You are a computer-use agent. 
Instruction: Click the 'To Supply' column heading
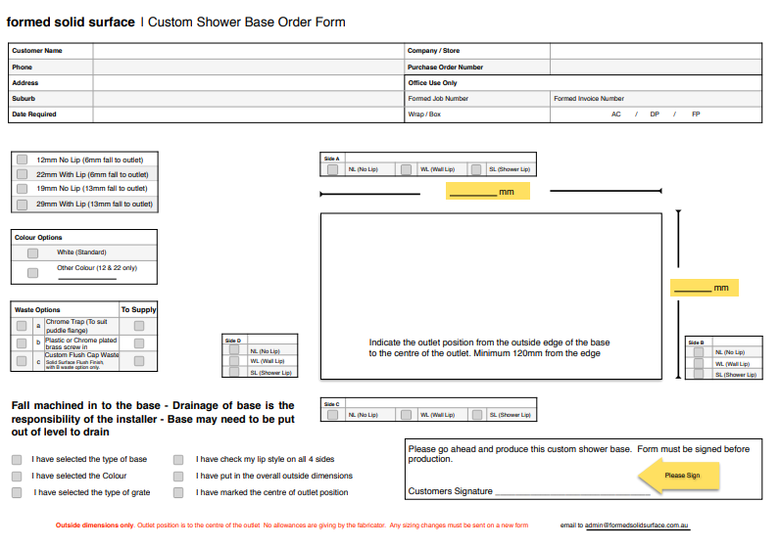pyautogui.click(x=139, y=309)
